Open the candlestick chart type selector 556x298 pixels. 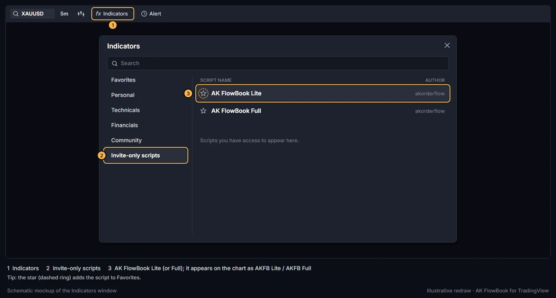pos(81,14)
